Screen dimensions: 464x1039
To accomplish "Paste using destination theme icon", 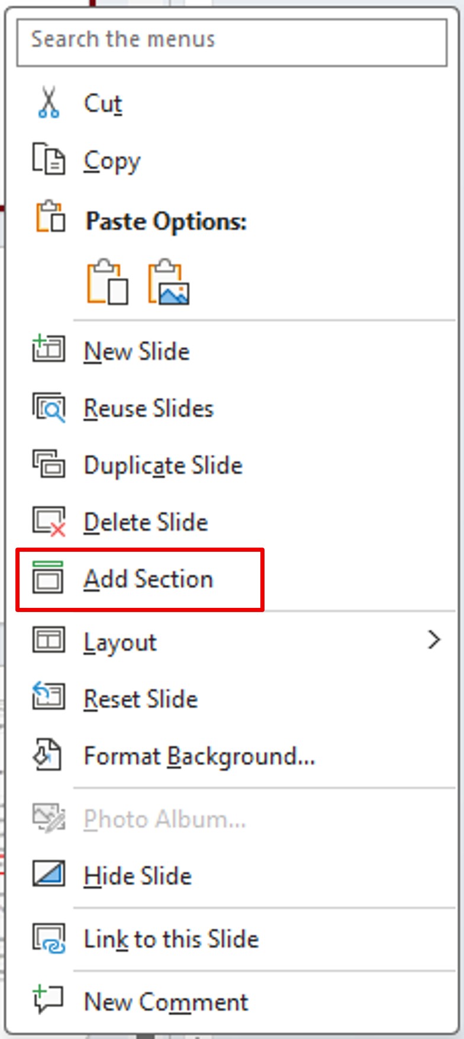I will (x=107, y=282).
